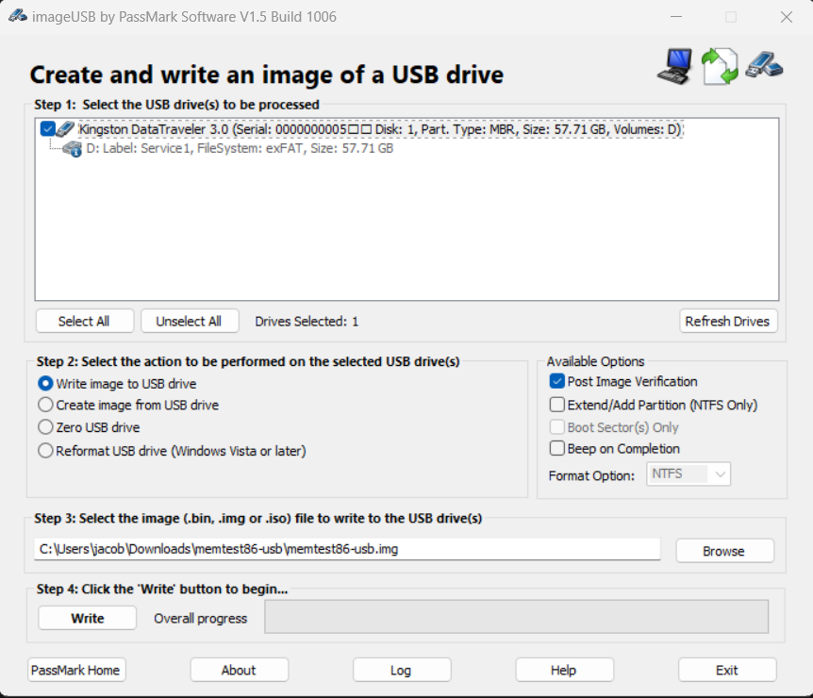Choose the Zero USB drive option
Image resolution: width=813 pixels, height=698 pixels.
tap(45, 427)
